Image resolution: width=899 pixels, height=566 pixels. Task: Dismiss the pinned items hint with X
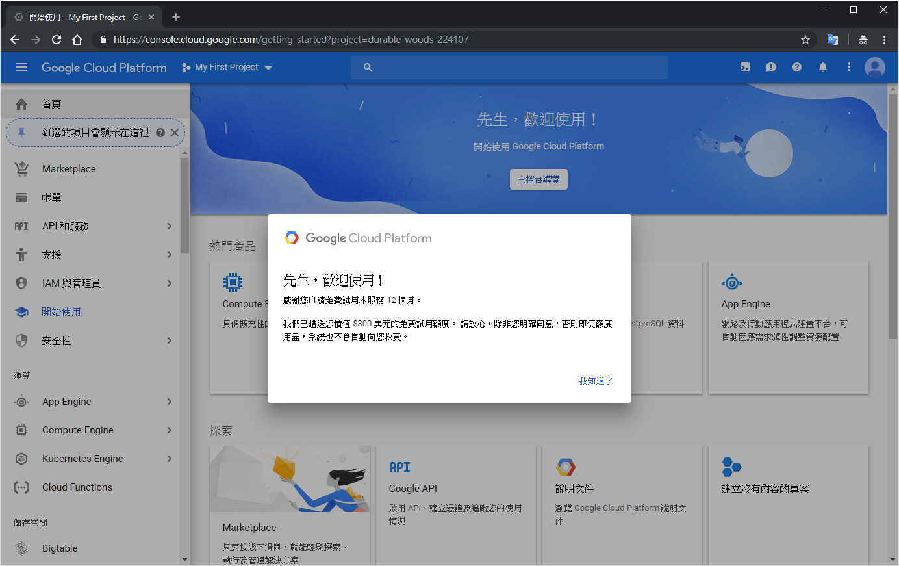(x=175, y=133)
